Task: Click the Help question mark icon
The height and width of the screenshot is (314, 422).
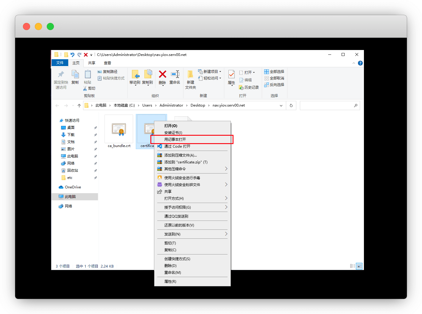Action: [x=360, y=63]
